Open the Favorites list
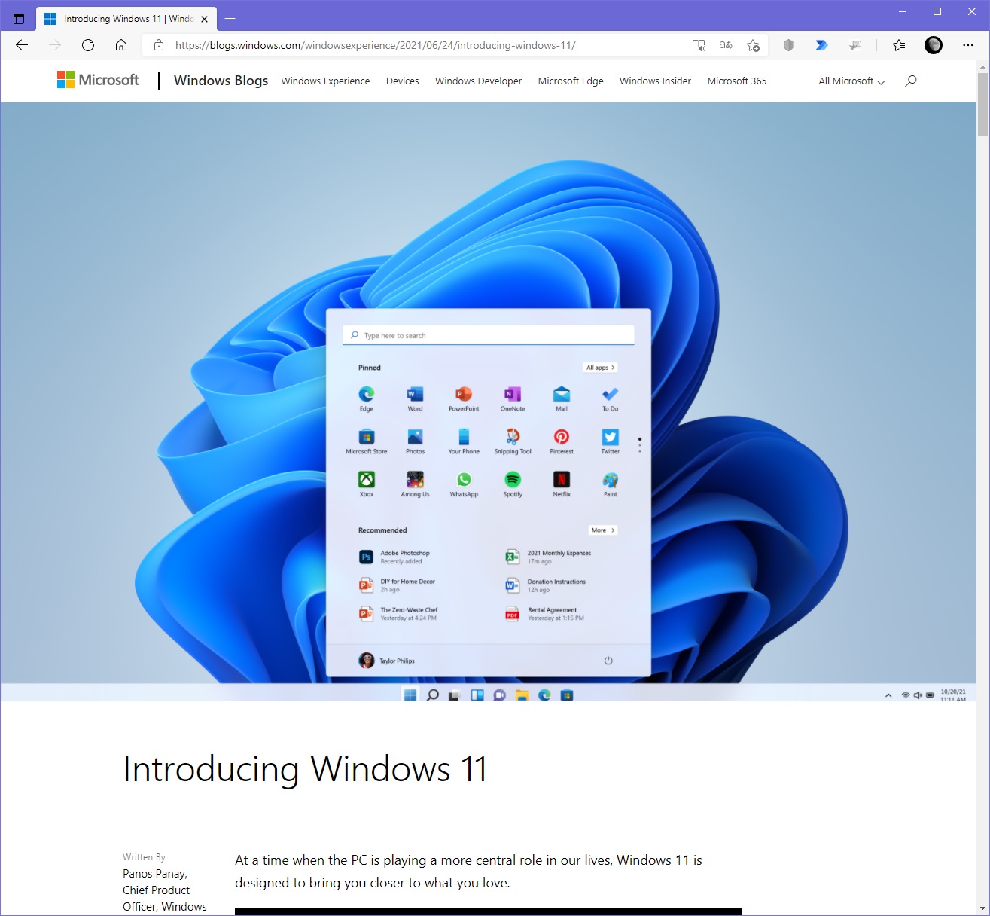Image resolution: width=990 pixels, height=916 pixels. pos(899,45)
